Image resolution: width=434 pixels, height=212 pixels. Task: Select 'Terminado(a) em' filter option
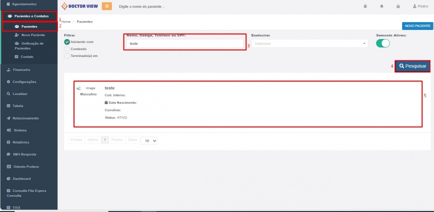tap(67, 55)
